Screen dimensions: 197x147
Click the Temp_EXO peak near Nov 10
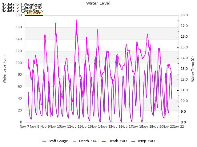point(55,23)
